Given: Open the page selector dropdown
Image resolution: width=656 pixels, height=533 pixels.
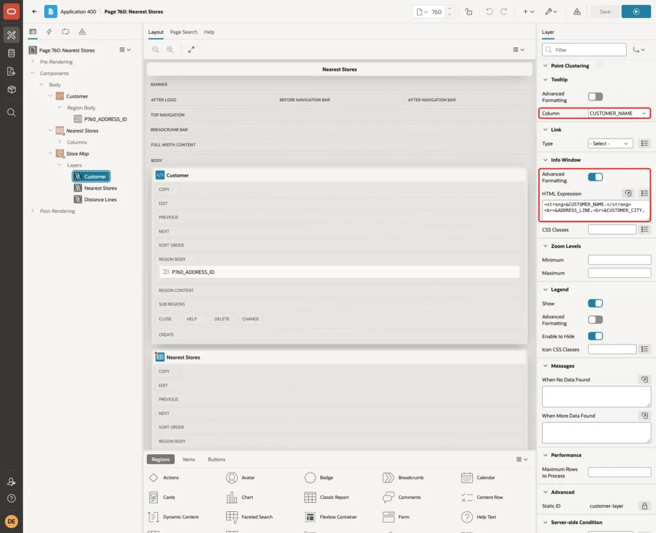Looking at the screenshot, I should (x=423, y=12).
